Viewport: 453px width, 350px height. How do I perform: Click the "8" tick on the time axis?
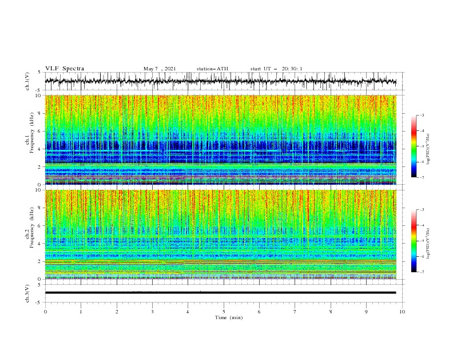(x=331, y=312)
